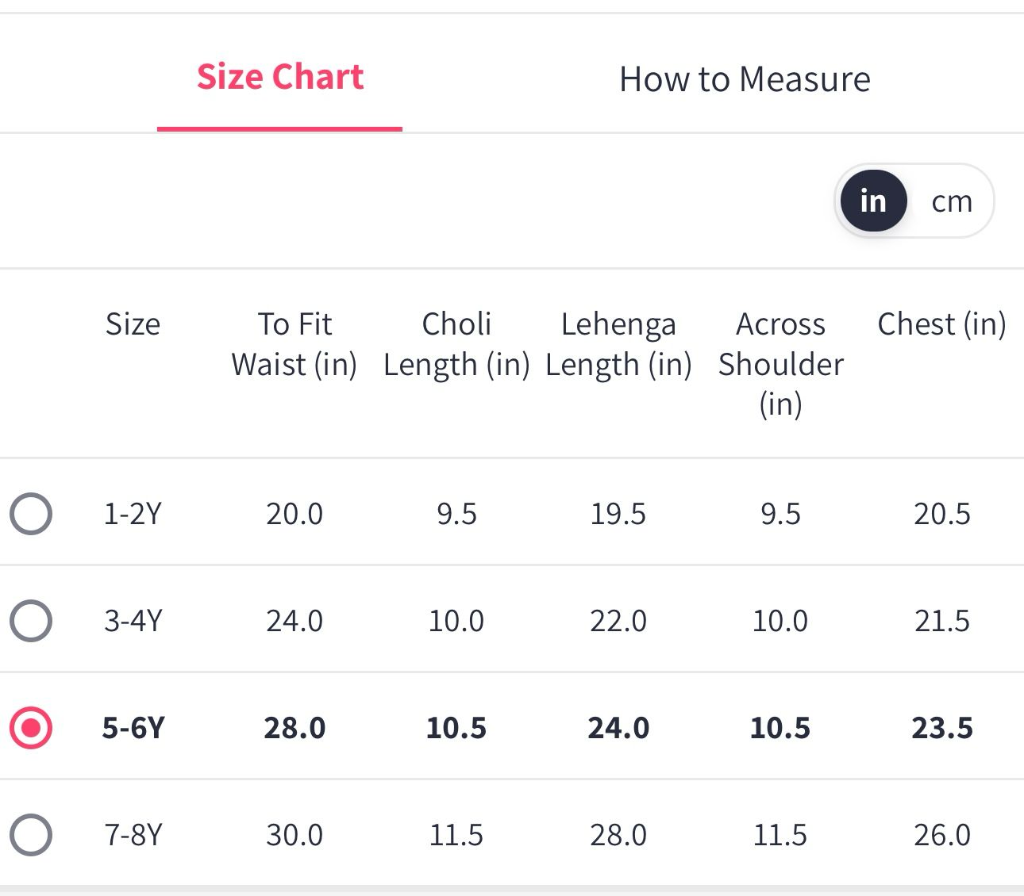
Task: Click the selected 5-6Y radio button
Action: 31,728
